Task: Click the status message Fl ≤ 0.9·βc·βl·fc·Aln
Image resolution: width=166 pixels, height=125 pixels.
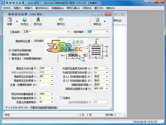Action: [x=32, y=108]
